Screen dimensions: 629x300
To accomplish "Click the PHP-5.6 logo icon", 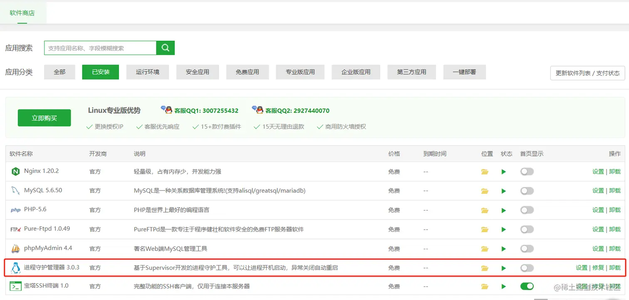I will click(x=16, y=210).
